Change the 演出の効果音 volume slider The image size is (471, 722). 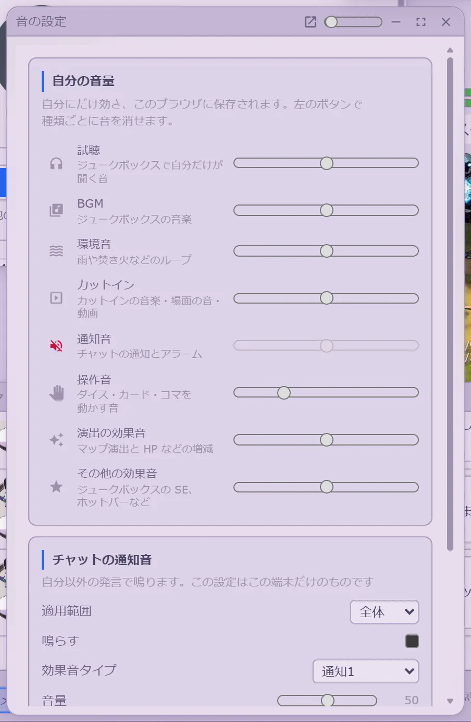326,440
